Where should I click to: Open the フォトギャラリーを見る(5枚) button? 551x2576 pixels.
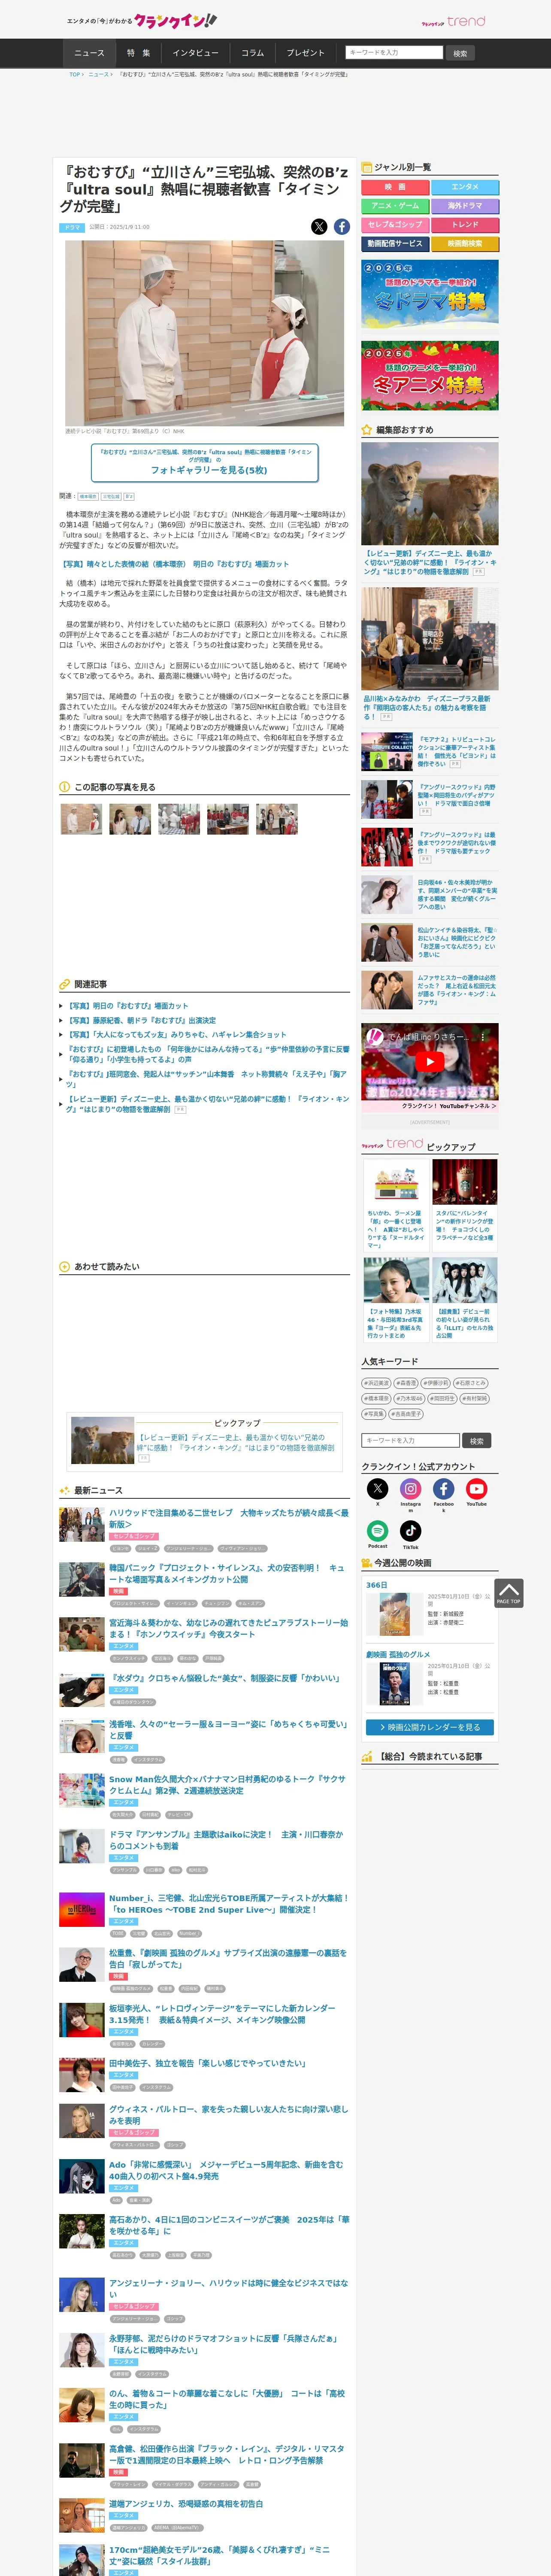pyautogui.click(x=205, y=462)
